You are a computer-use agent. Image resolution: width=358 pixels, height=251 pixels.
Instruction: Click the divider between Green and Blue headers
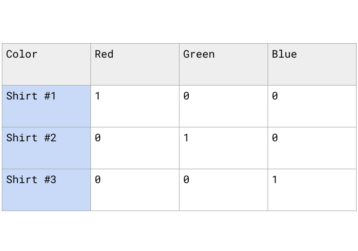coord(268,64)
